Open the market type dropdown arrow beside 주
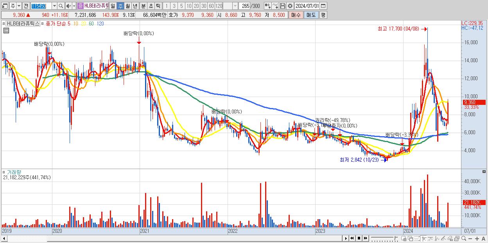488x243 pixels. (x=19, y=6)
